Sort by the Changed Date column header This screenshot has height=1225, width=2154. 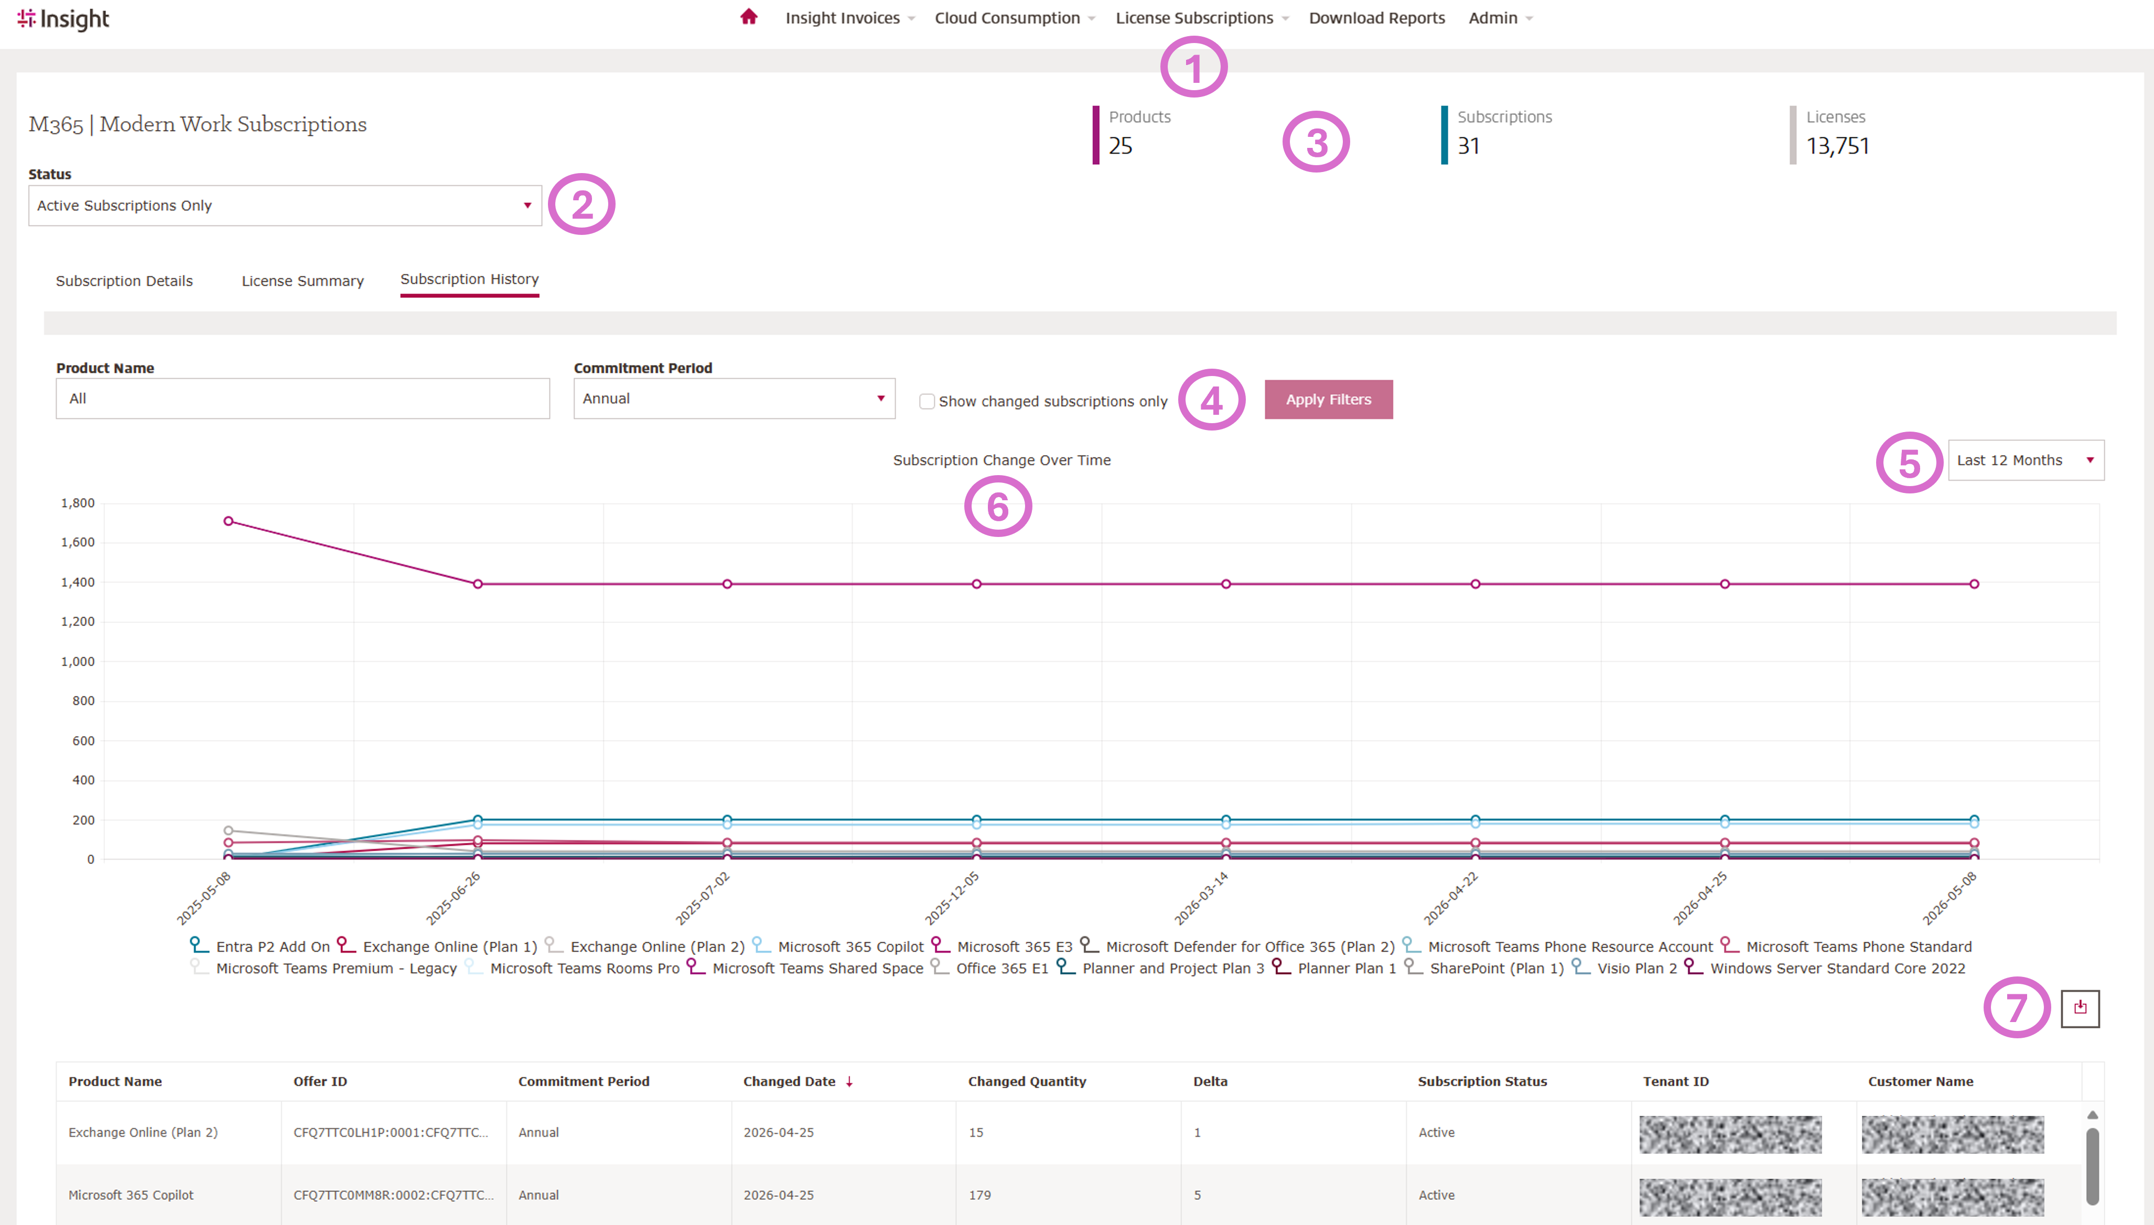(x=789, y=1081)
